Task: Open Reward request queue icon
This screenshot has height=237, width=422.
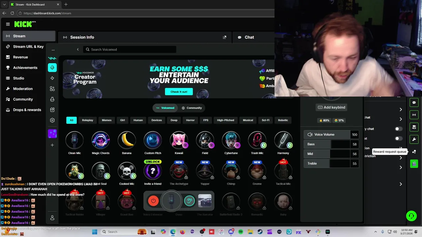Action: click(x=414, y=151)
